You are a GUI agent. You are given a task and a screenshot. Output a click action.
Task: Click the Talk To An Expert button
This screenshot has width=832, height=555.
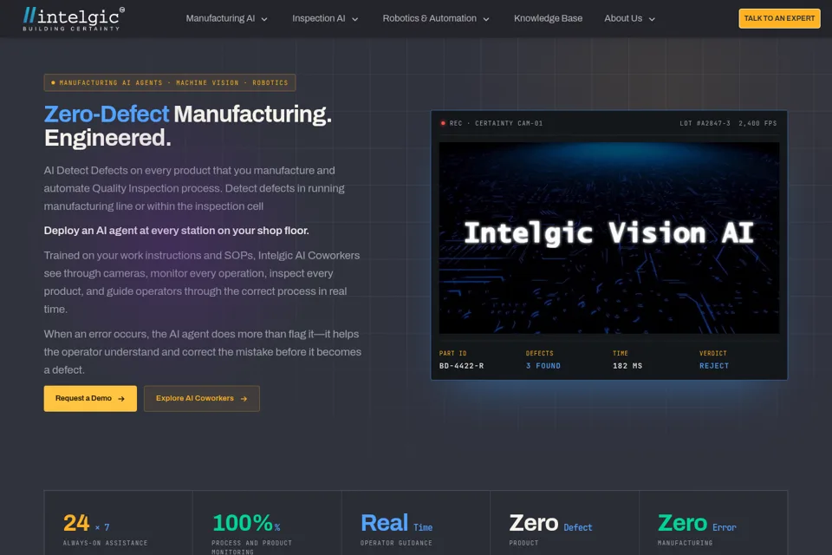point(779,18)
